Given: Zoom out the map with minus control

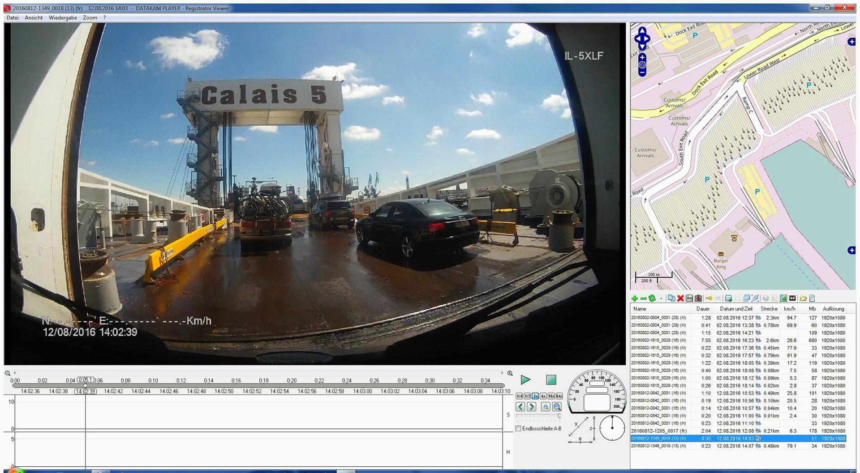Looking at the screenshot, I should 642,72.
